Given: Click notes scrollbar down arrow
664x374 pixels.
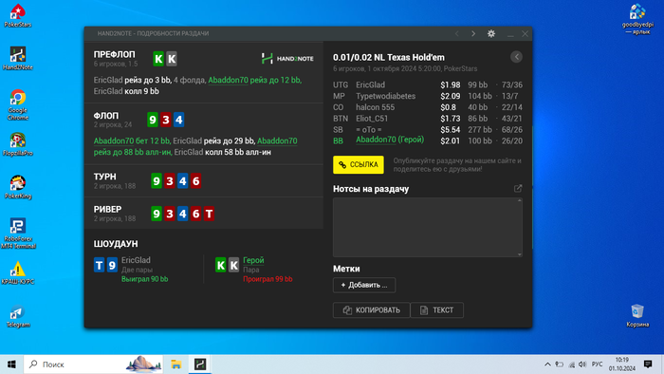Looking at the screenshot, I should click(520, 254).
